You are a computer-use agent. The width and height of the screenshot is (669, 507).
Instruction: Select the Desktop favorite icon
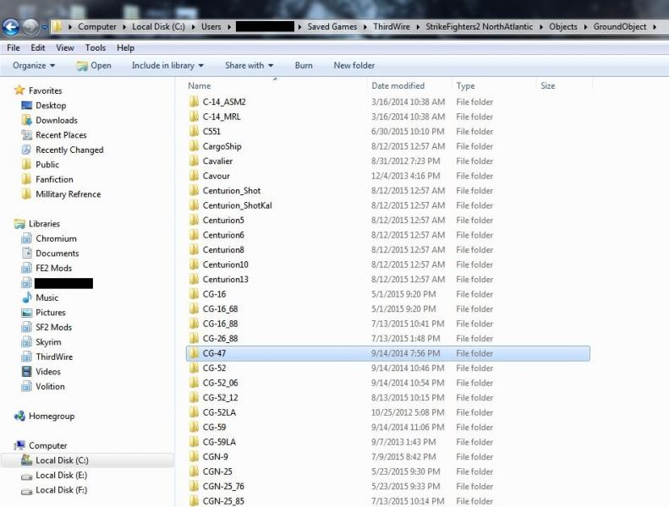pyautogui.click(x=26, y=106)
